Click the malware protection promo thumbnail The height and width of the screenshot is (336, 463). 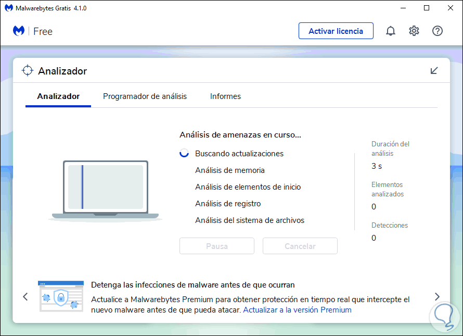tap(61, 296)
